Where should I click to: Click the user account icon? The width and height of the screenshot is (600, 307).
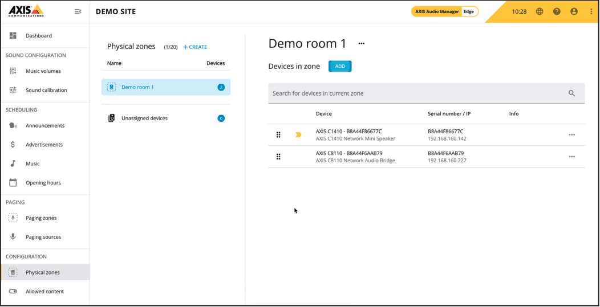574,11
